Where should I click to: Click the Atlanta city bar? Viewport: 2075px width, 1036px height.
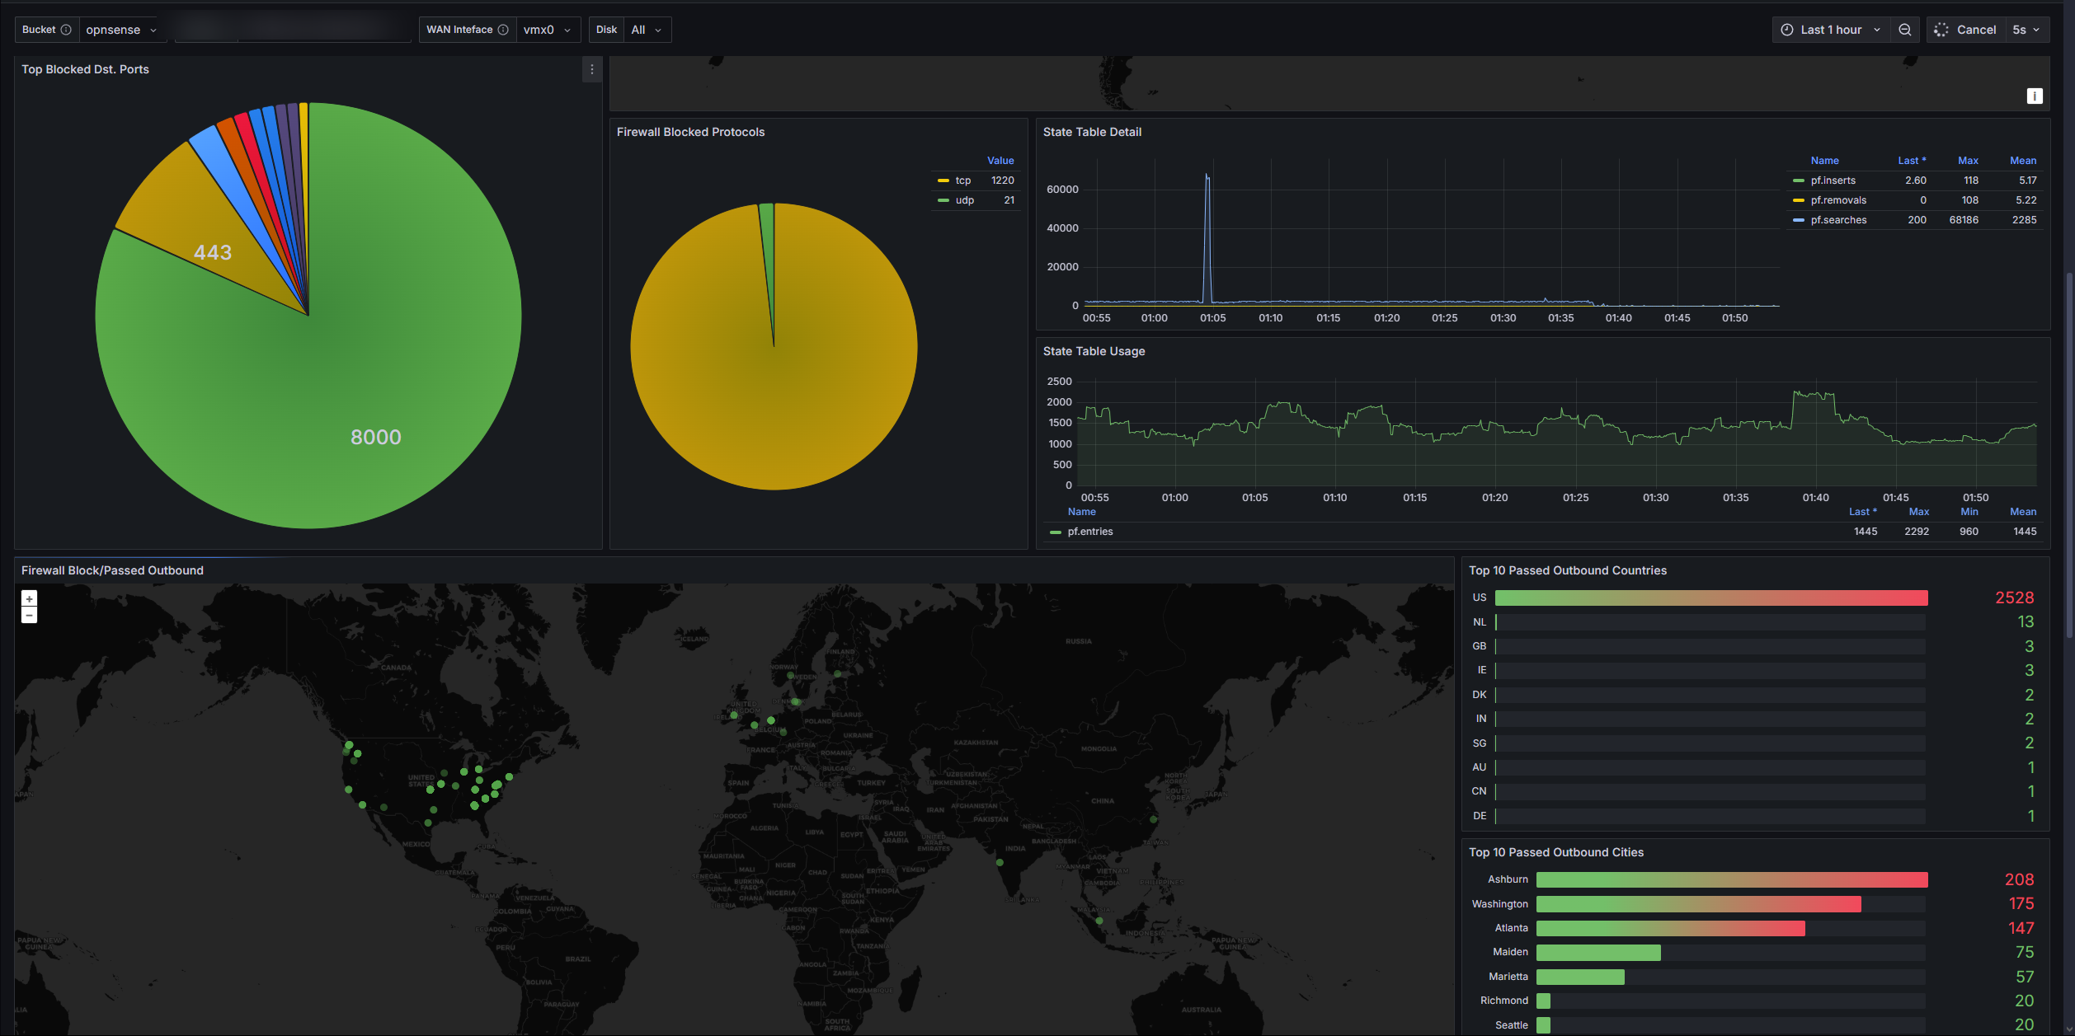[1670, 928]
